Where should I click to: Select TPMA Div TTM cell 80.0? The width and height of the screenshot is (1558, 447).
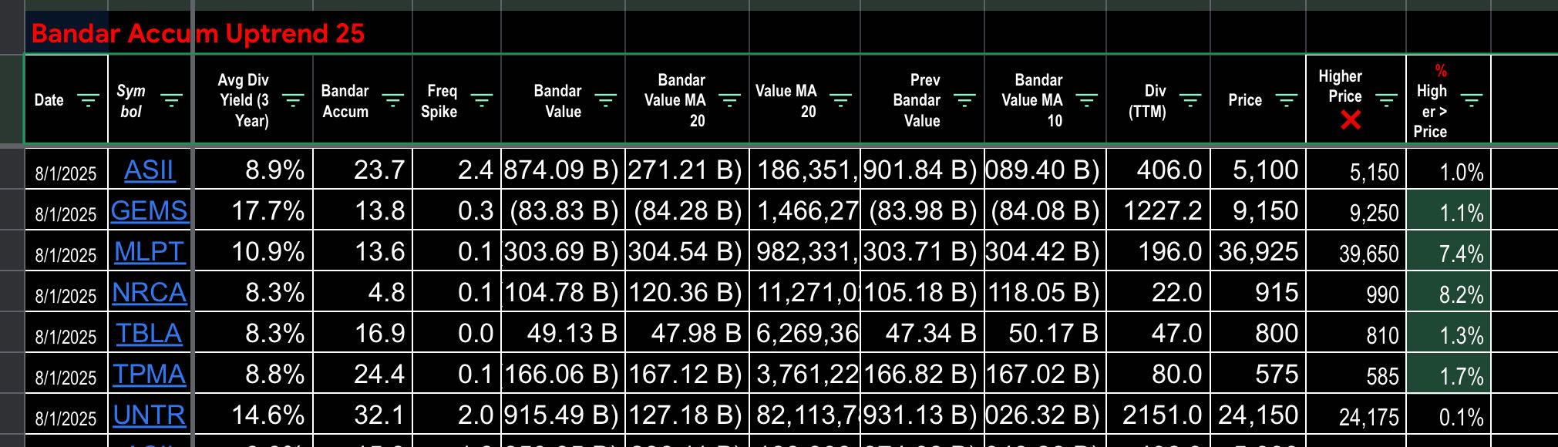tap(1159, 374)
